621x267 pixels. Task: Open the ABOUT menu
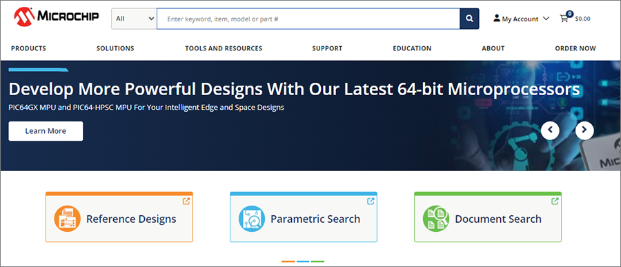(x=493, y=48)
